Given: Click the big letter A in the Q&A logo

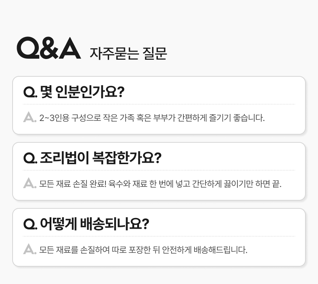Looking at the screenshot, I should click(x=69, y=48).
